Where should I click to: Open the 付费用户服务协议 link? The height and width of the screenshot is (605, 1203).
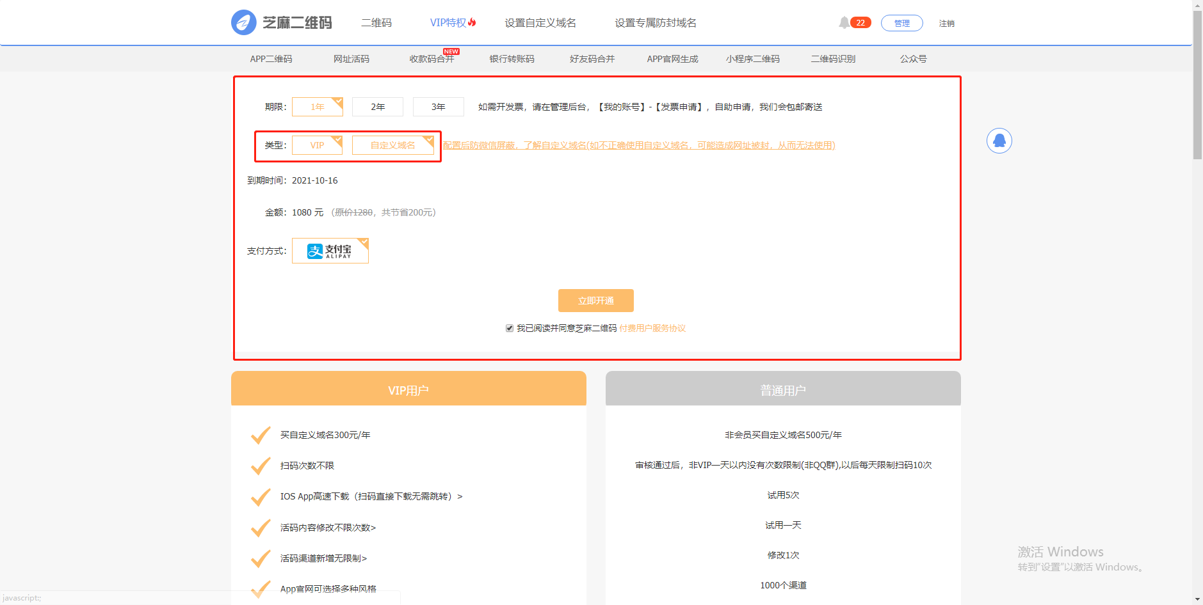tap(652, 328)
